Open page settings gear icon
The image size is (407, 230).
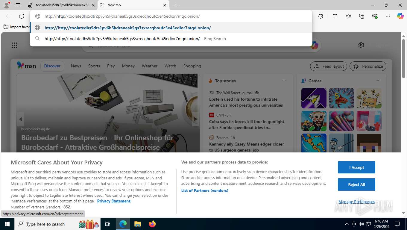[x=361, y=45]
